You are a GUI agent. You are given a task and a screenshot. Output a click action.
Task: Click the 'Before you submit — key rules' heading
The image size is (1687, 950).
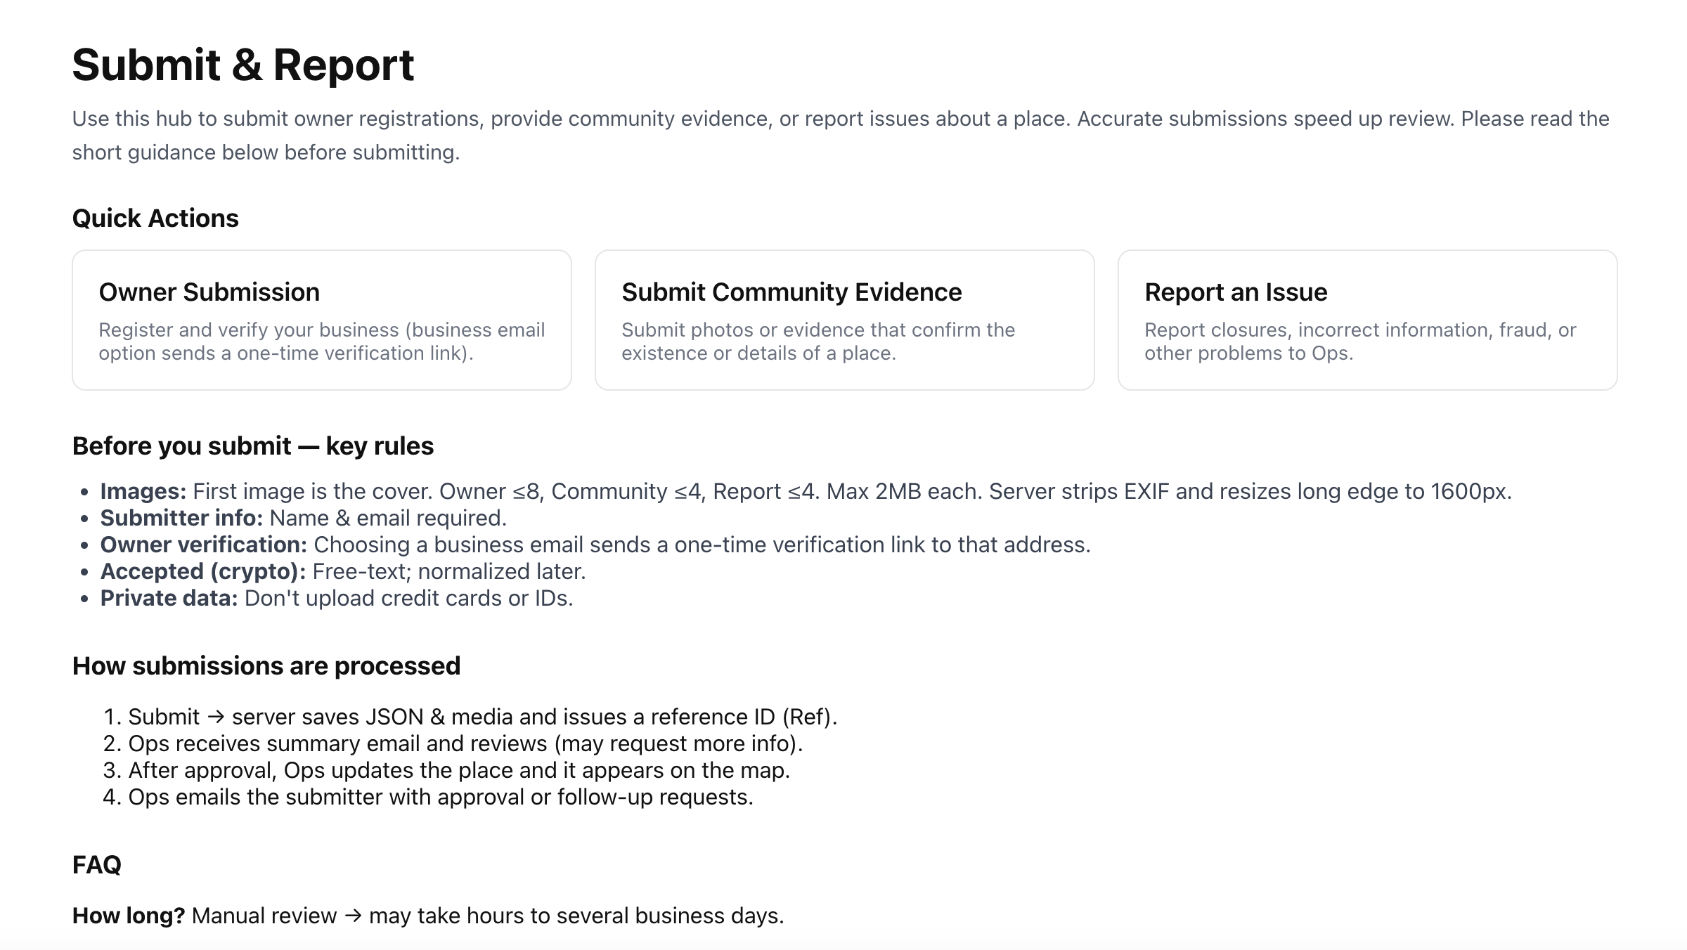coord(253,446)
